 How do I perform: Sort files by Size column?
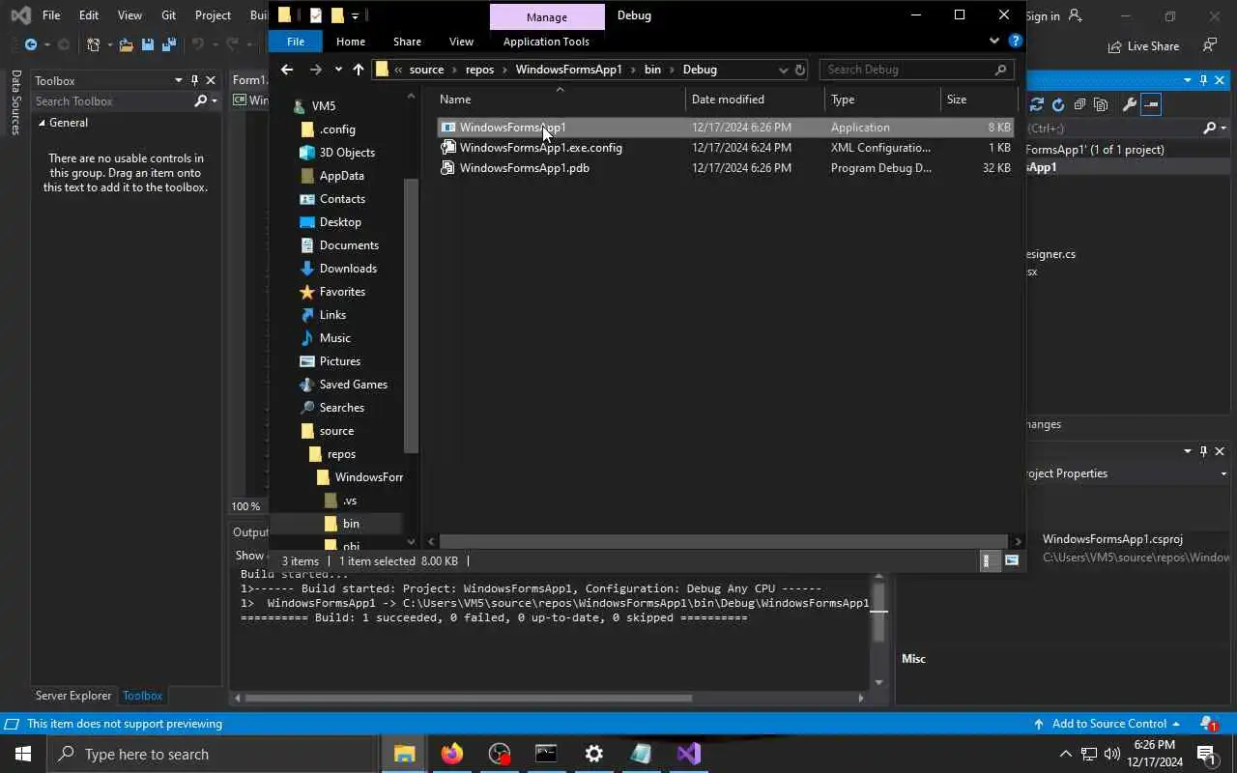[x=979, y=100]
